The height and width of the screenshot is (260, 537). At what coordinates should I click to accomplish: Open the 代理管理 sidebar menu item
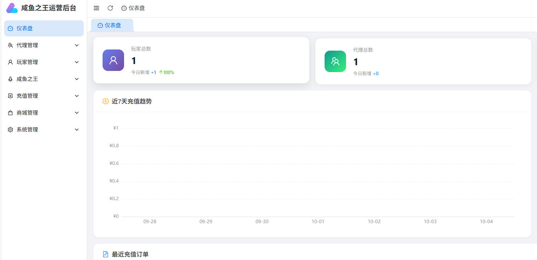[x=44, y=45]
